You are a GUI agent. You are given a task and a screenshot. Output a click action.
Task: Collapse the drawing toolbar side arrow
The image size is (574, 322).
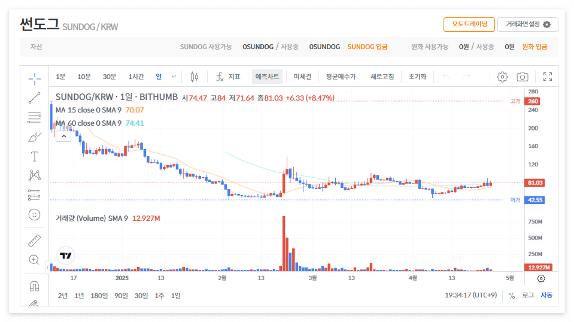click(x=47, y=268)
